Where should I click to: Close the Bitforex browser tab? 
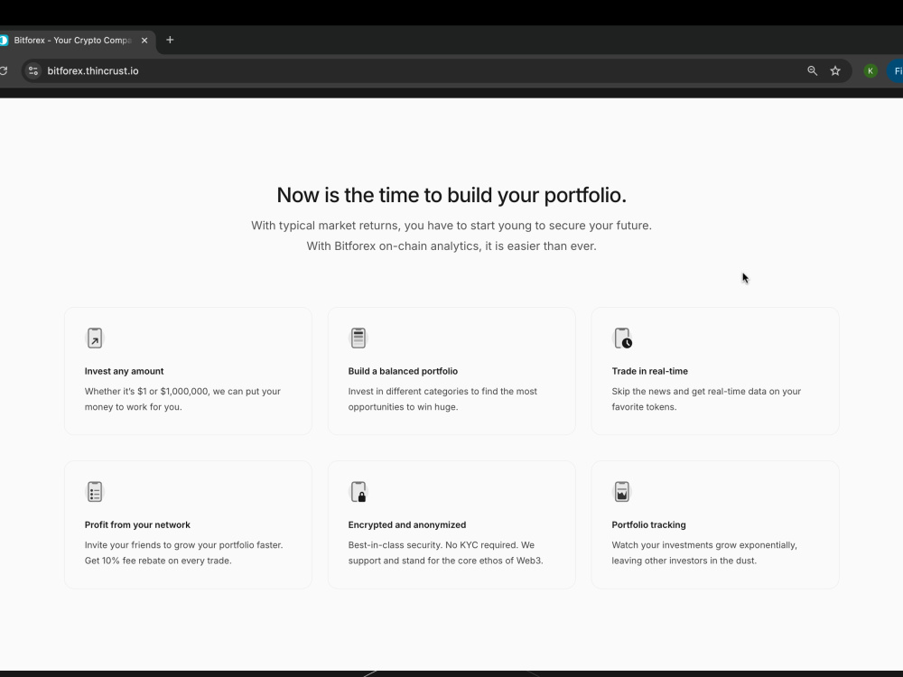tap(144, 41)
